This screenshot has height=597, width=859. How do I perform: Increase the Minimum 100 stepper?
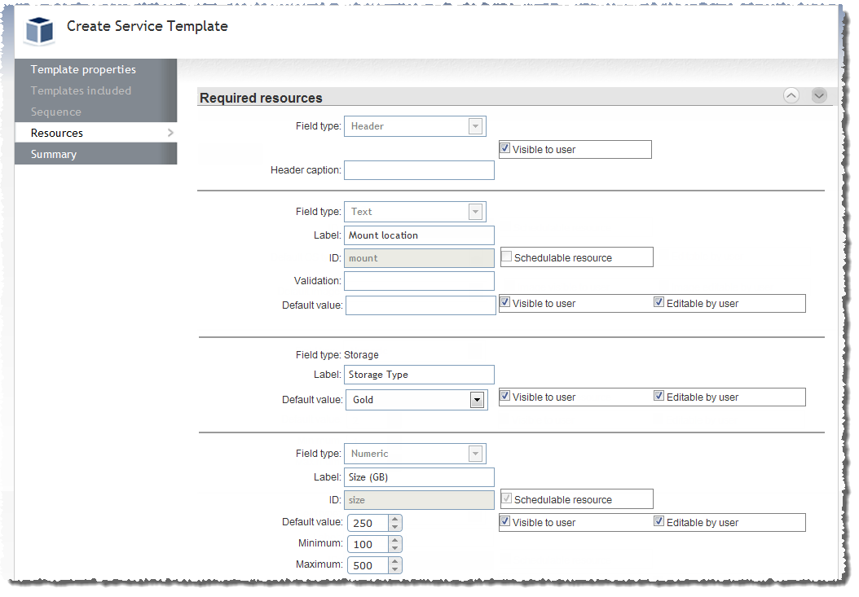395,540
